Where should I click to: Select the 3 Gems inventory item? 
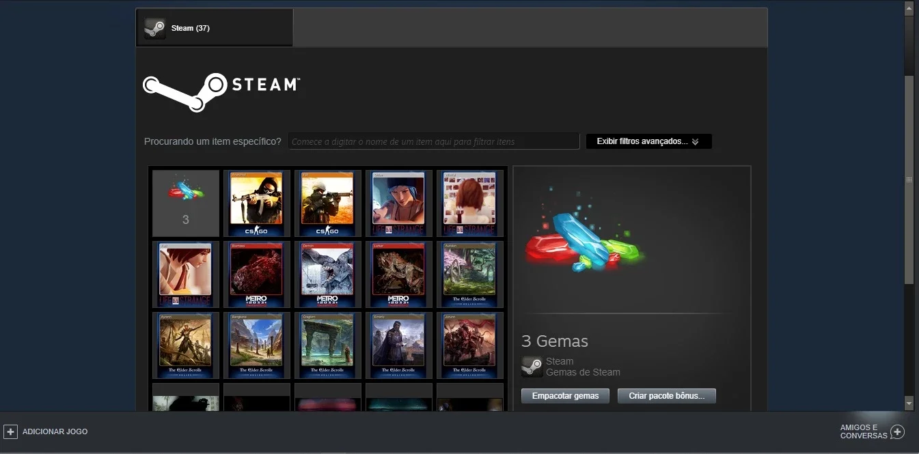click(186, 203)
